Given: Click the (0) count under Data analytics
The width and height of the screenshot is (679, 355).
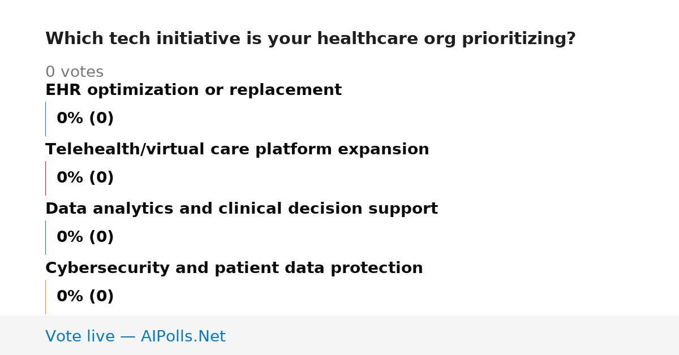Looking at the screenshot, I should point(101,237).
